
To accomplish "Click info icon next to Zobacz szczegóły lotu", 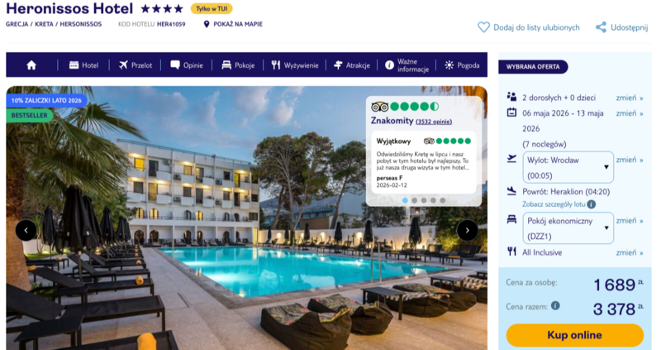I will point(592,204).
